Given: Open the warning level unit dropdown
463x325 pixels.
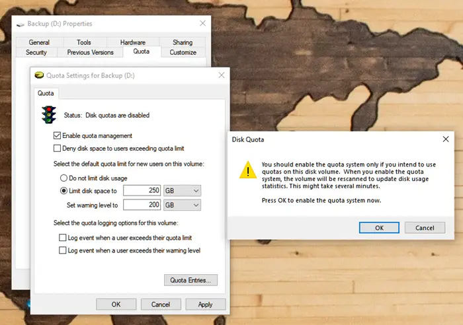Looking at the screenshot, I should click(x=182, y=205).
